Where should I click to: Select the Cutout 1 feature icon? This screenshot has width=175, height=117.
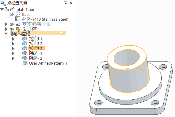click(25, 53)
